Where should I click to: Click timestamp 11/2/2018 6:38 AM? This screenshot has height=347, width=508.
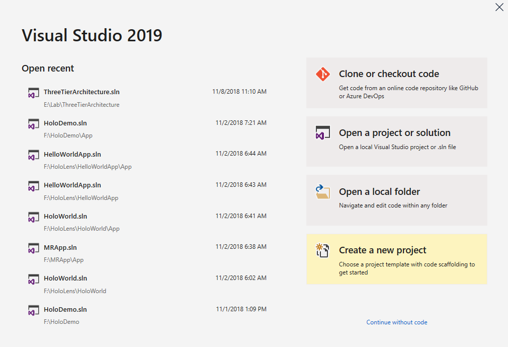click(x=241, y=247)
